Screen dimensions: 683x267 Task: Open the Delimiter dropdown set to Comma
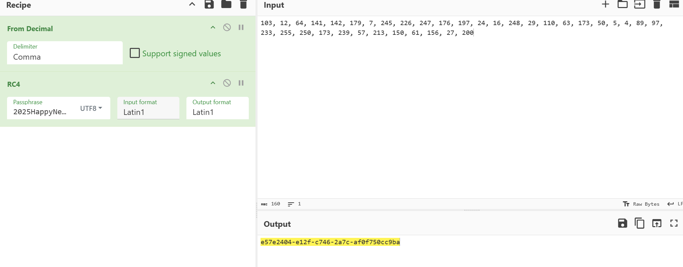[x=65, y=53]
